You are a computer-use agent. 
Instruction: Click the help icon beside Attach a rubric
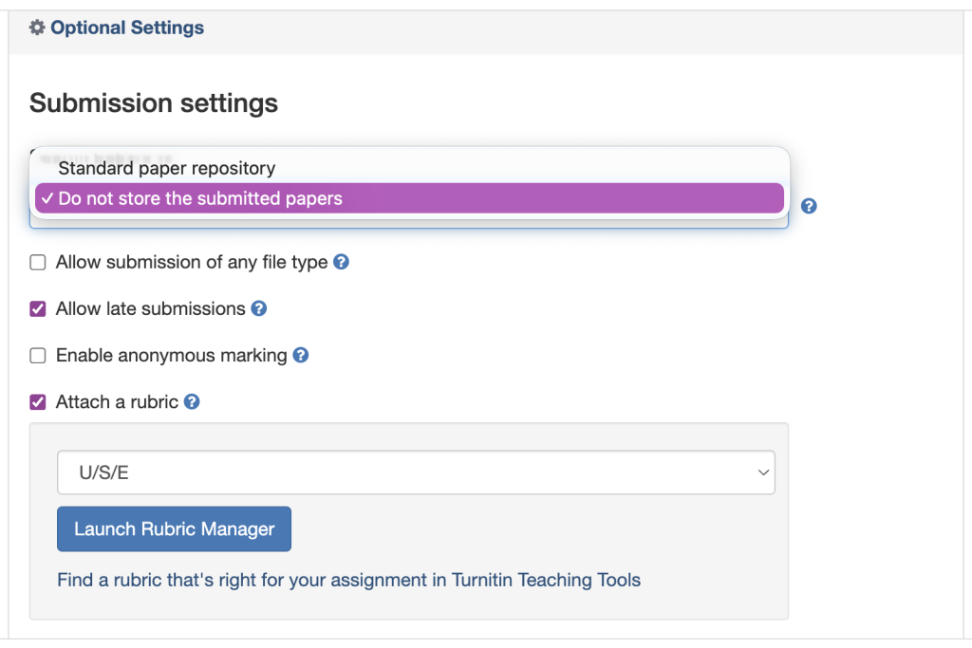(192, 402)
